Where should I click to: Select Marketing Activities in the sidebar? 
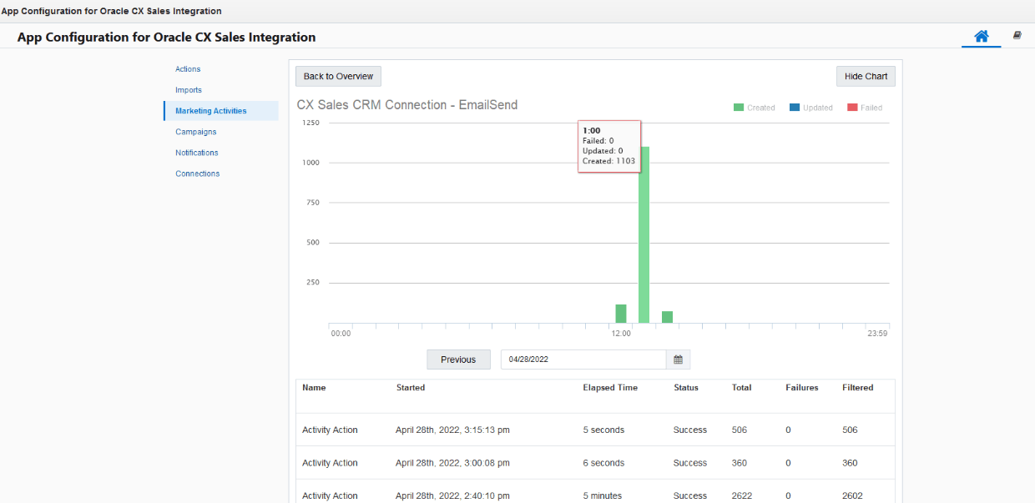click(210, 110)
